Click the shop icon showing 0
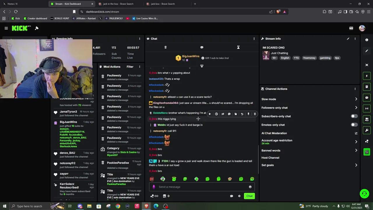Image resolution: width=373 pixels, height=210 pixels. pyautogui.click(x=166, y=196)
